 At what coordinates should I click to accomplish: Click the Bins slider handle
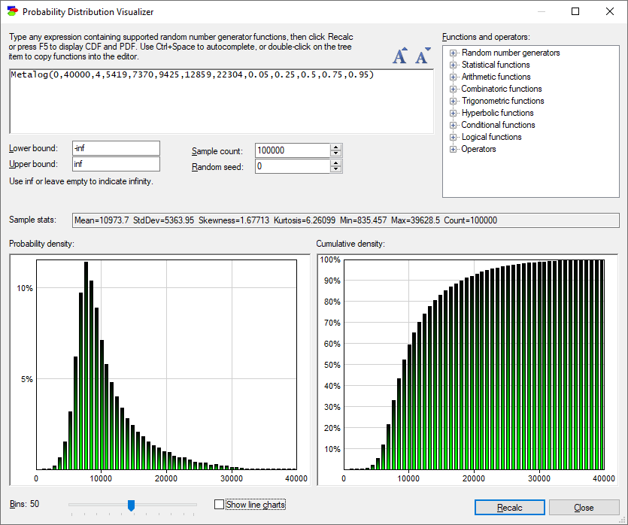[131, 505]
